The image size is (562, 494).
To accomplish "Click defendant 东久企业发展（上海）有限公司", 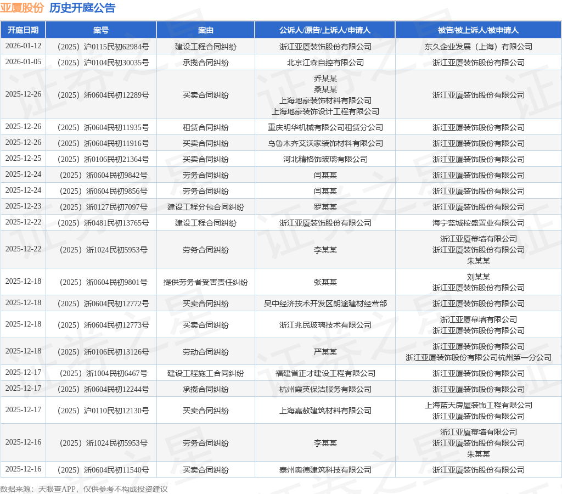I will click(478, 47).
